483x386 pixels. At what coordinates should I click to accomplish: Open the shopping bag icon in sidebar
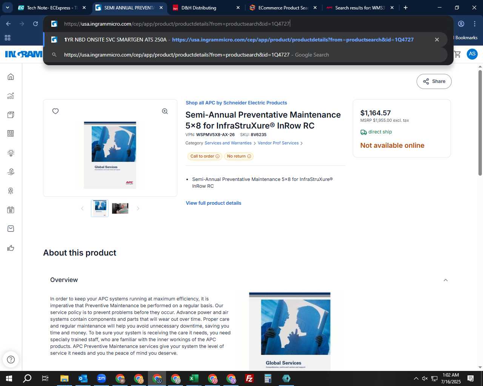(11, 228)
